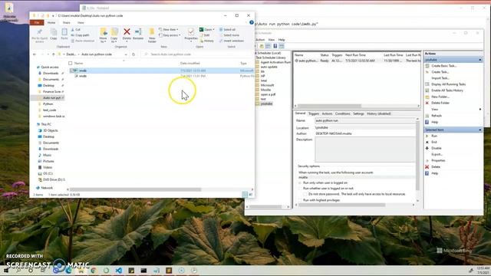Open the Help menu in Task Scheduler
This screenshot has height=276, width=491.
(282, 40)
